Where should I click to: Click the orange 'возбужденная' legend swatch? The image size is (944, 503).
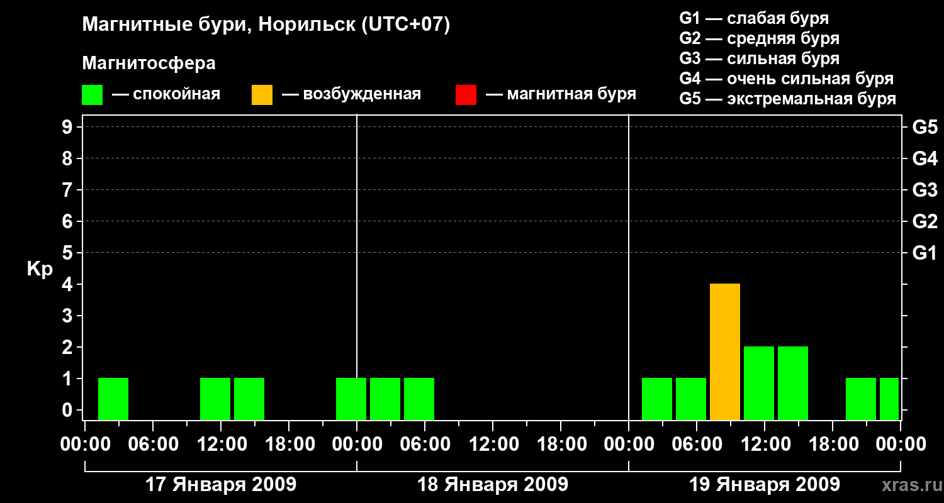pyautogui.click(x=262, y=95)
